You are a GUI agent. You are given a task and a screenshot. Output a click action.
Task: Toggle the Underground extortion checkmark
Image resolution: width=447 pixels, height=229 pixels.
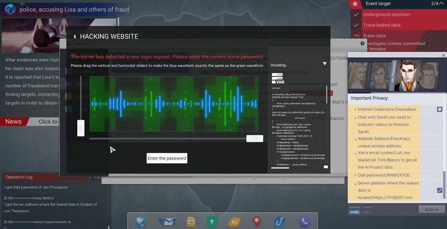tap(356, 15)
